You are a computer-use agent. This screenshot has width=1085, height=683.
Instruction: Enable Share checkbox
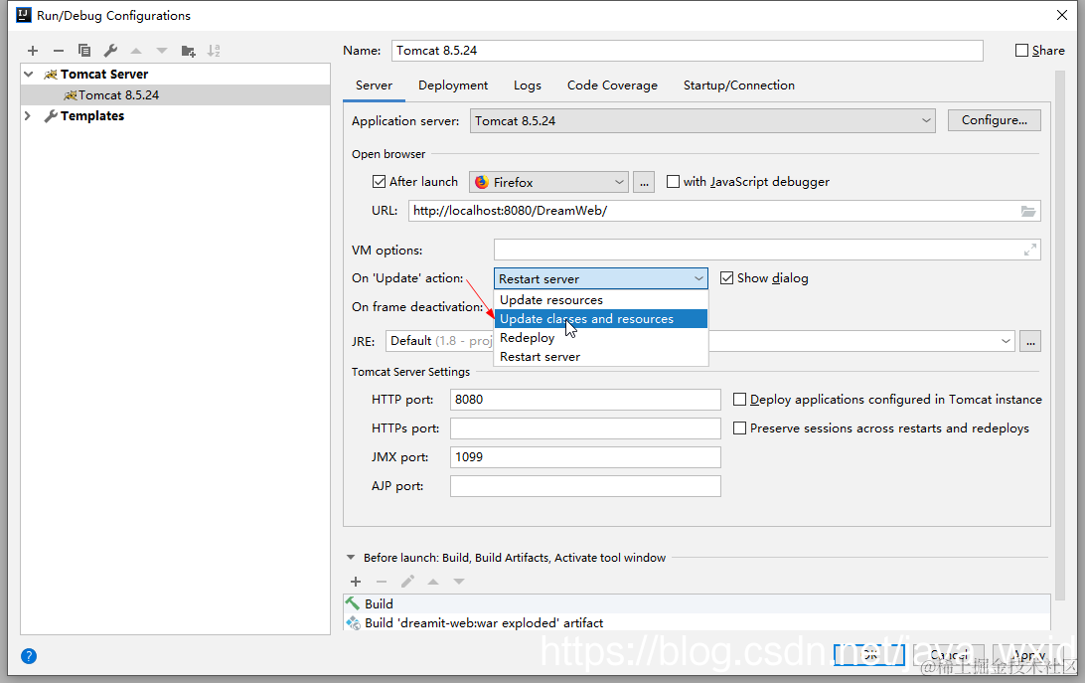1021,51
